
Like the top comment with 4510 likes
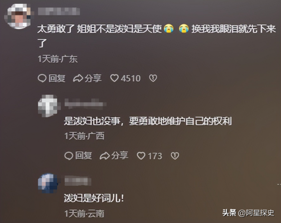pyautogui.click(x=125, y=78)
